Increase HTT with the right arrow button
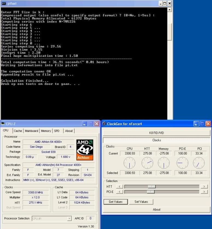The height and width of the screenshot is (229, 212). pos(204,187)
